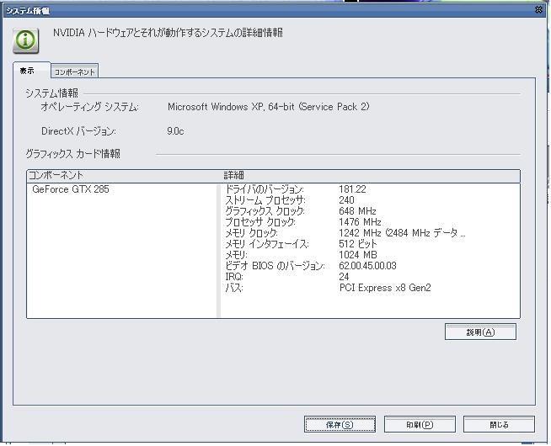Click the NVIDIA hardware description heading text
This screenshot has height=446, width=551.
click(x=168, y=33)
